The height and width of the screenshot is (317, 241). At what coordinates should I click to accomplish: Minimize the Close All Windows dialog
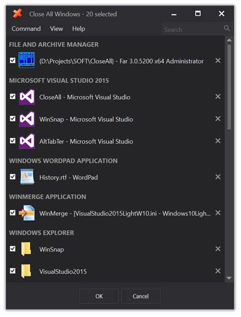(174, 14)
